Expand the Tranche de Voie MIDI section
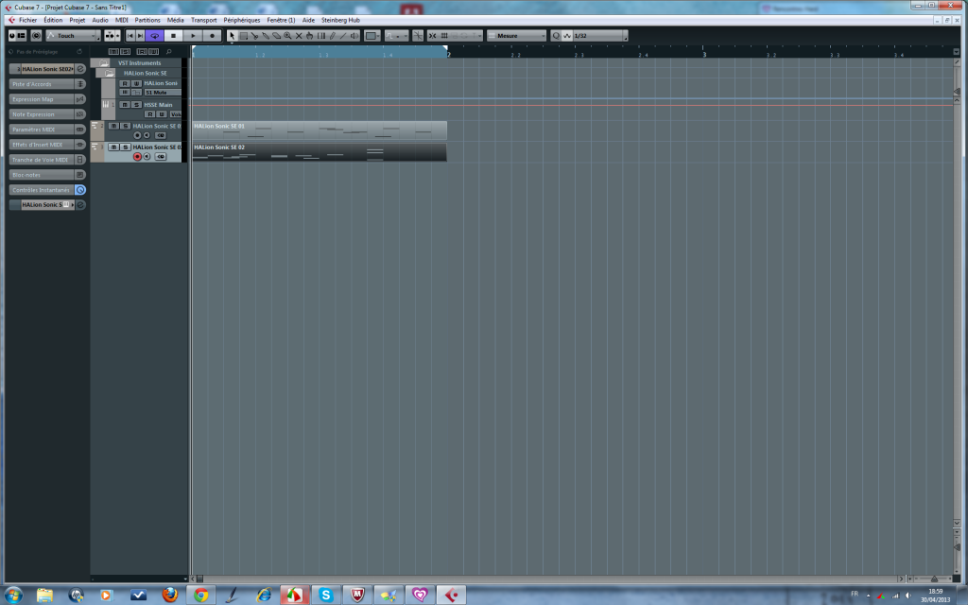This screenshot has height=605, width=968. pyautogui.click(x=42, y=160)
